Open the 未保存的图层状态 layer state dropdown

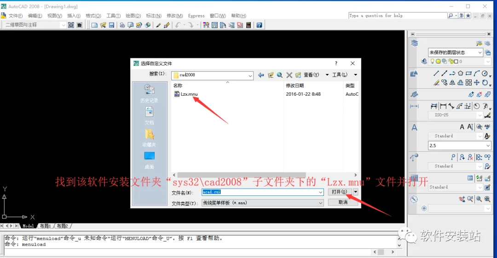pos(480,52)
